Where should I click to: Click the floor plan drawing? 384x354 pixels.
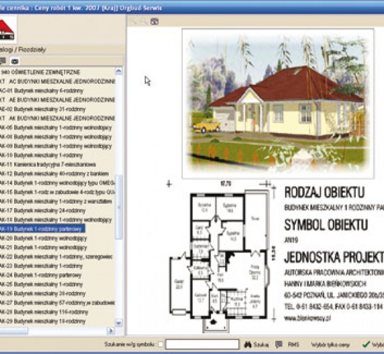point(220,257)
